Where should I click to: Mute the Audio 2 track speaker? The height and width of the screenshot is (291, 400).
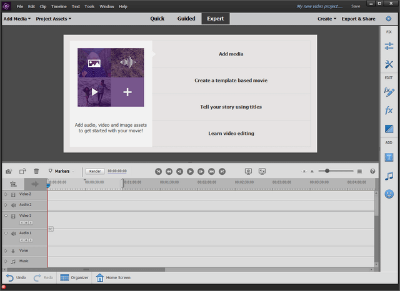tap(13, 205)
